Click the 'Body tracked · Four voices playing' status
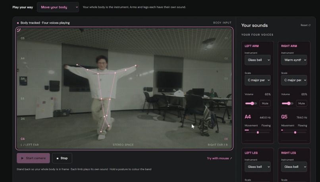The width and height of the screenshot is (320, 182). pos(45,23)
